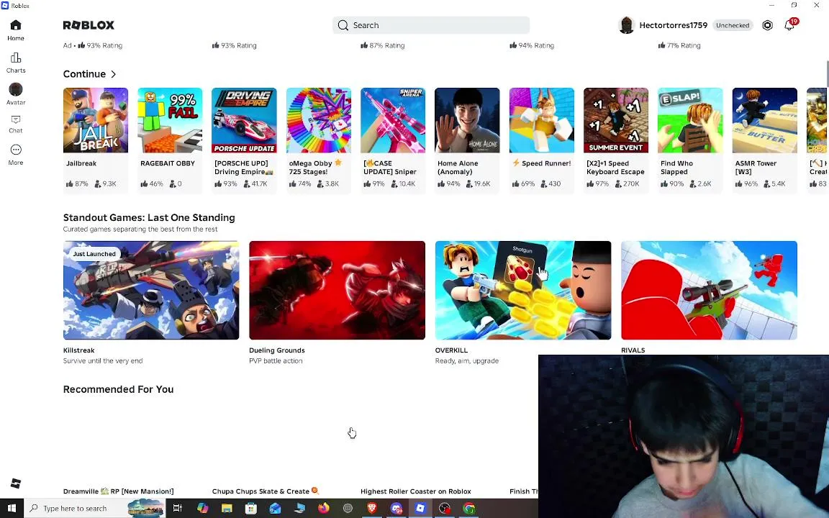Open Chupa Chups Skate & Create title
829x518 pixels.
coord(266,491)
